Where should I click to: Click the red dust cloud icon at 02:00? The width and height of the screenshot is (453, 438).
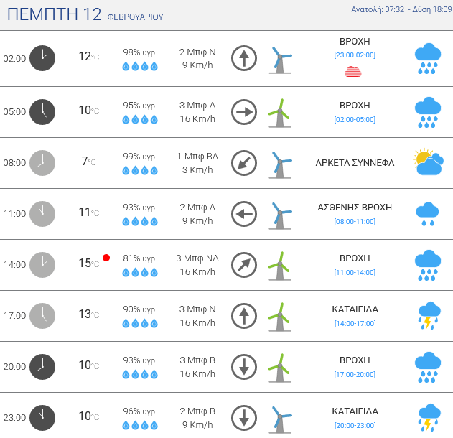pyautogui.click(x=352, y=71)
